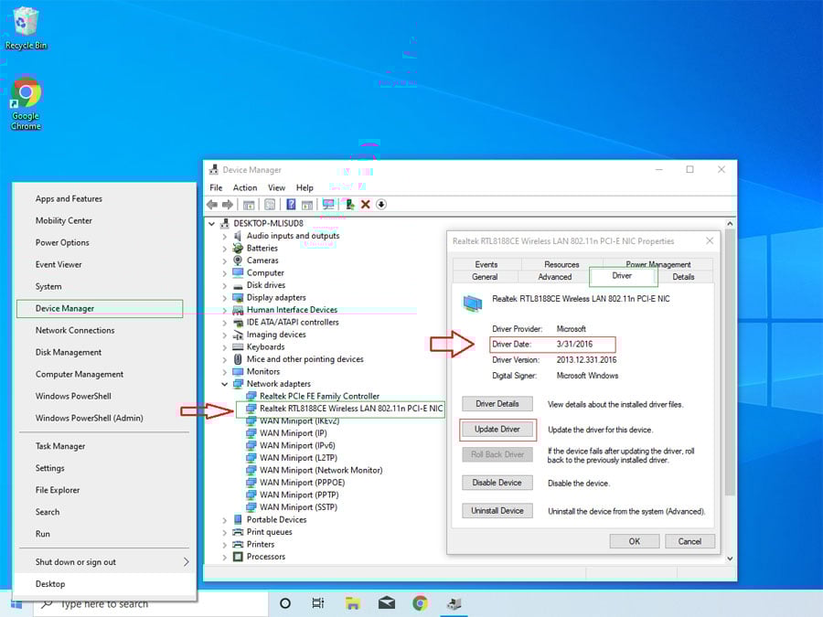Open the View menu
Image resolution: width=823 pixels, height=617 pixels.
click(x=276, y=187)
